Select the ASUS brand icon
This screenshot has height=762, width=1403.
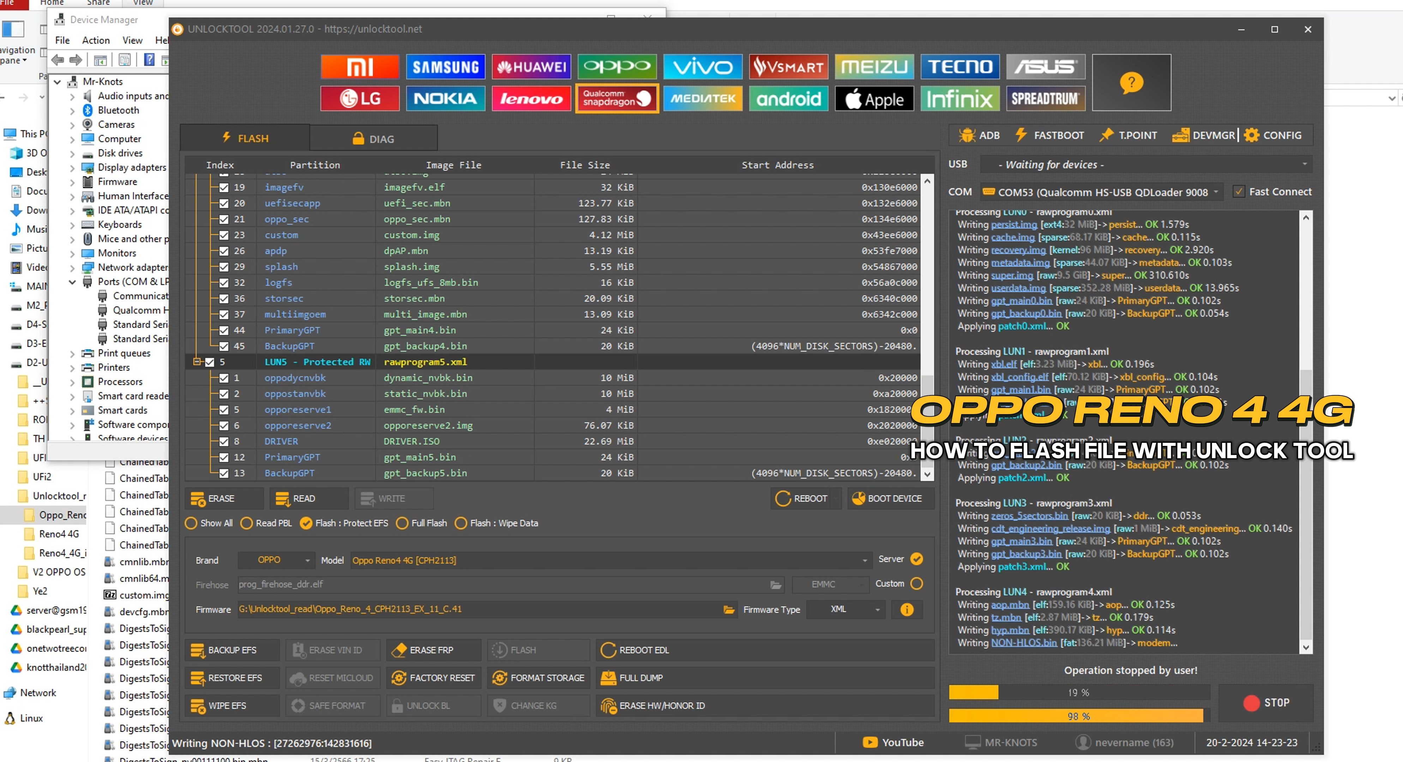1045,67
